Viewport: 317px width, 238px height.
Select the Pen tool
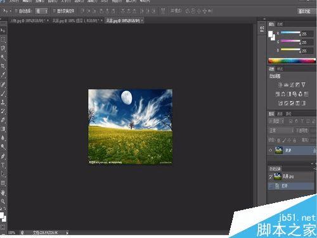[x=3, y=156]
